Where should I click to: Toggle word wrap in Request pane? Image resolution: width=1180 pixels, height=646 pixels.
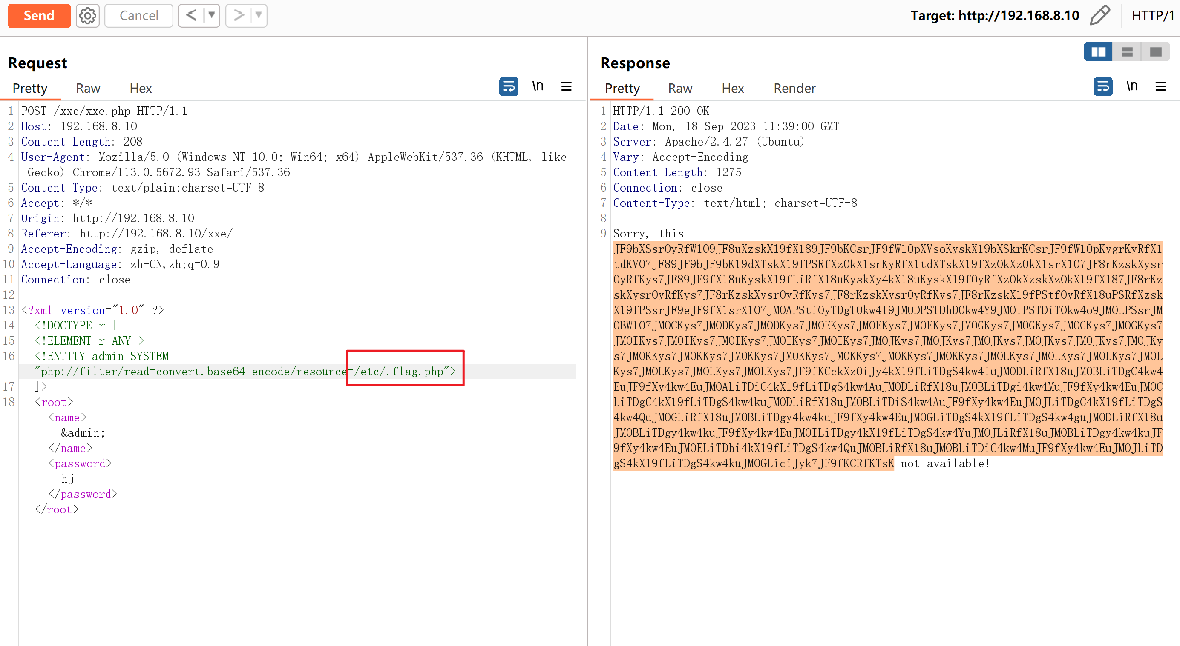[x=509, y=86]
